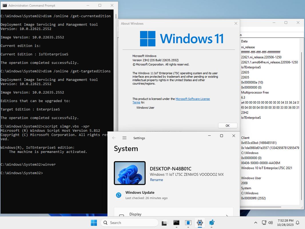Open the About Windows taskbar icon
The width and height of the screenshot is (305, 229).
point(188,223)
